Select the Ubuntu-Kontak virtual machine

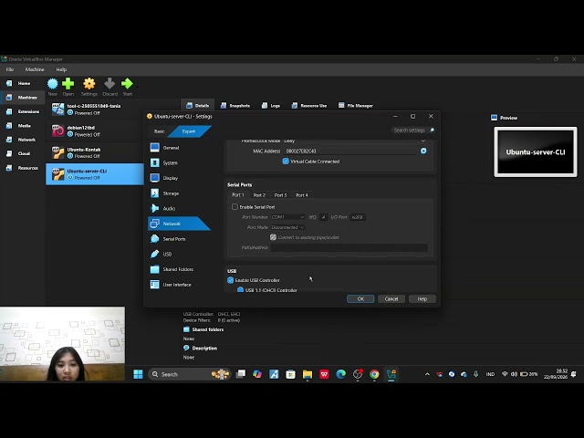(x=95, y=152)
